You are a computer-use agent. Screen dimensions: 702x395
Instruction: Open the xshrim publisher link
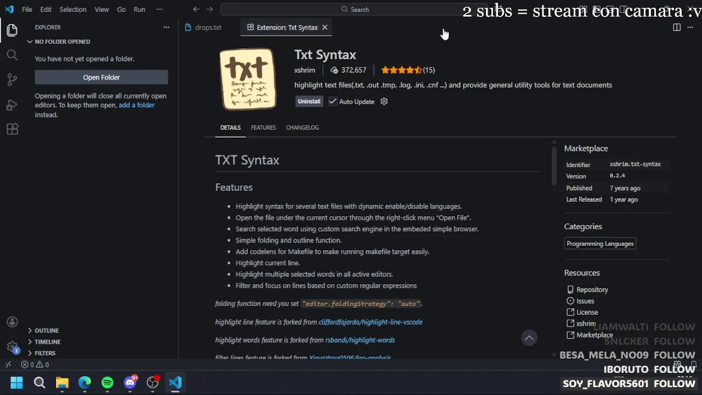pyautogui.click(x=304, y=70)
